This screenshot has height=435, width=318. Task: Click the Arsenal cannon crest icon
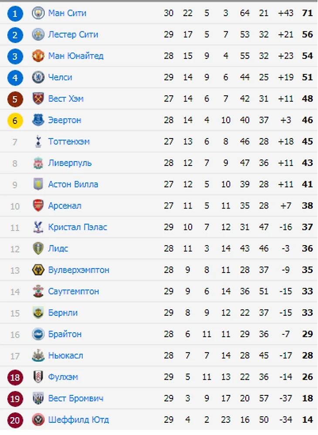click(38, 206)
